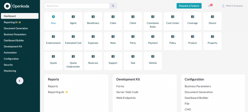This screenshot has width=248, height=112.
Task: Open the Payment tile
Action: (153, 41)
